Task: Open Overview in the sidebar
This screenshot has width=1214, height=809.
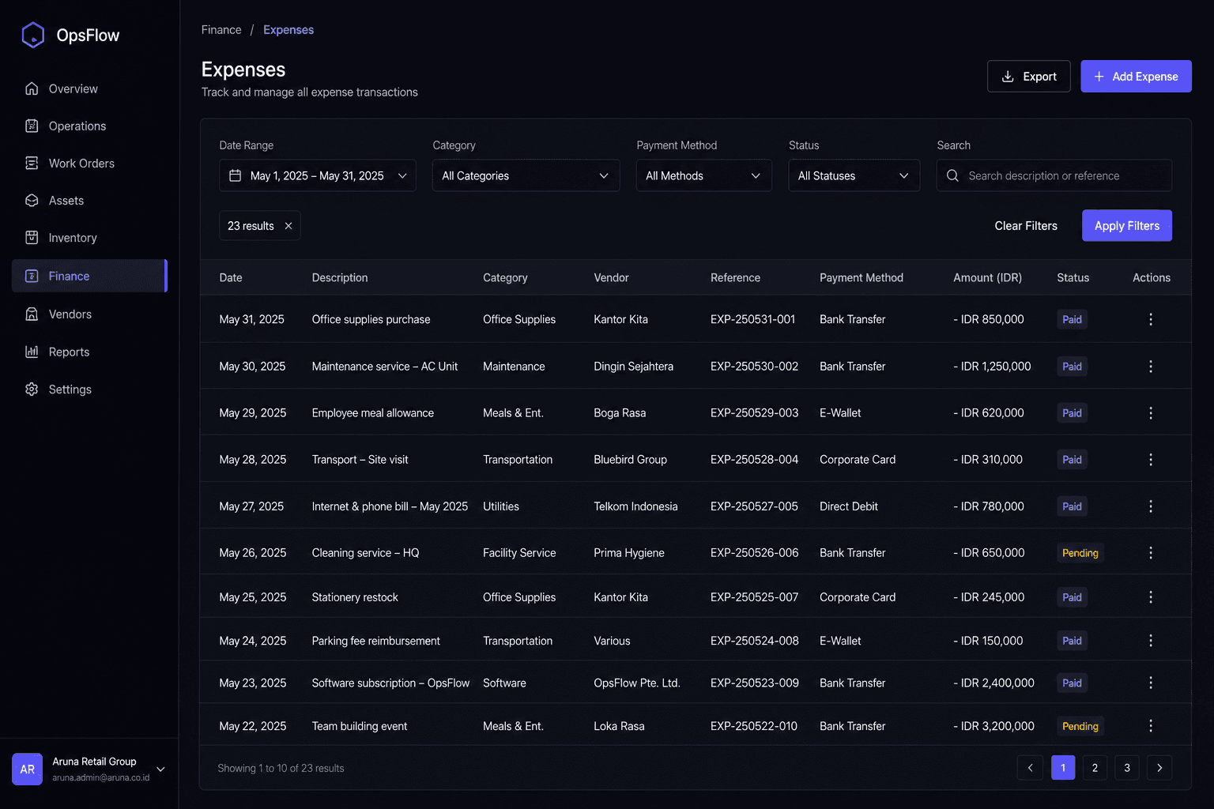Action: pyautogui.click(x=89, y=88)
